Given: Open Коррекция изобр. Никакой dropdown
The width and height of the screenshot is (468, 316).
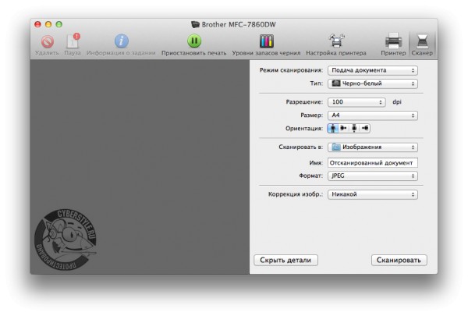Looking at the screenshot, I should [373, 194].
